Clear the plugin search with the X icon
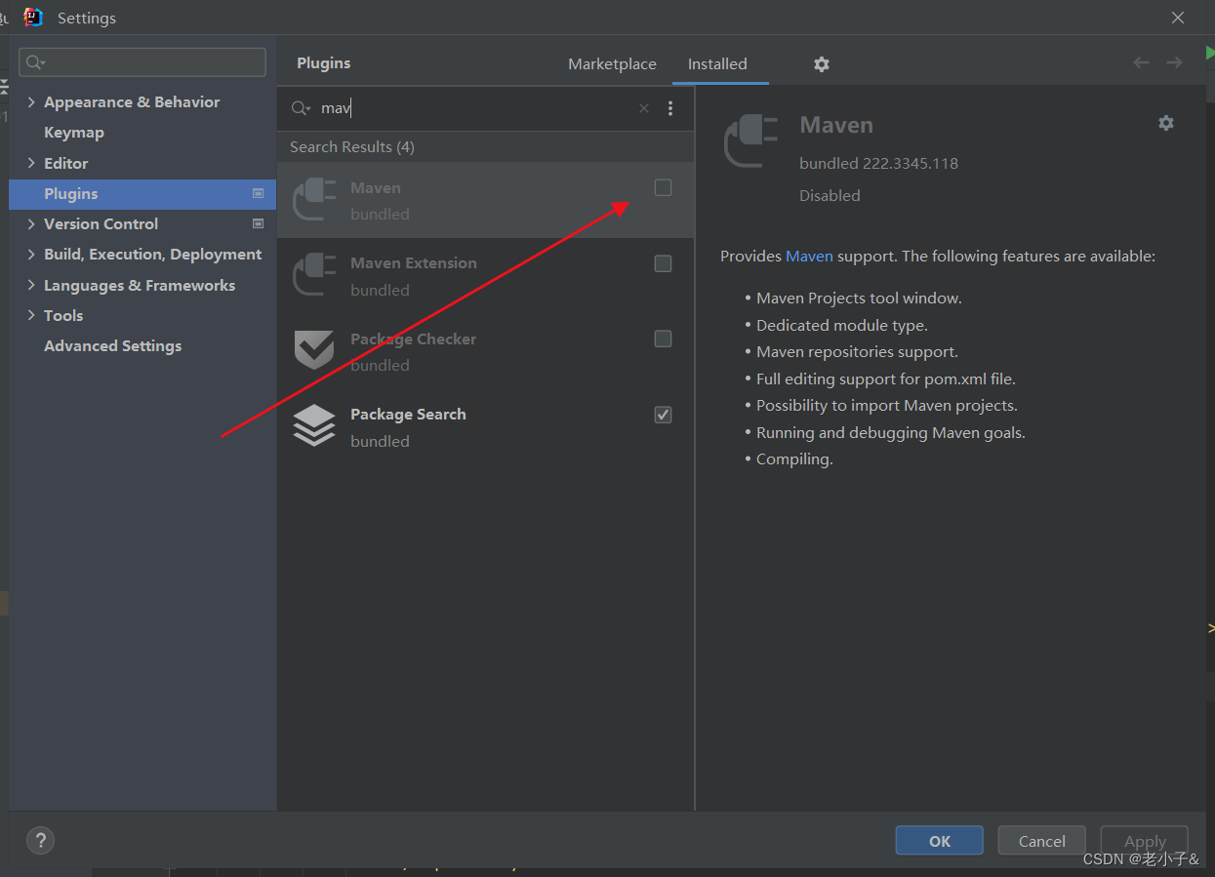Image resolution: width=1215 pixels, height=877 pixels. [x=643, y=107]
